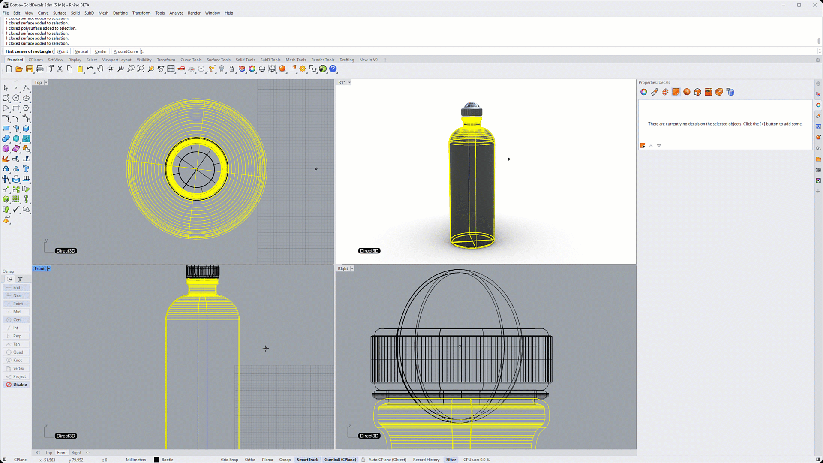Open Texture Mapping properties icon
This screenshot has width=823, height=463.
665,92
